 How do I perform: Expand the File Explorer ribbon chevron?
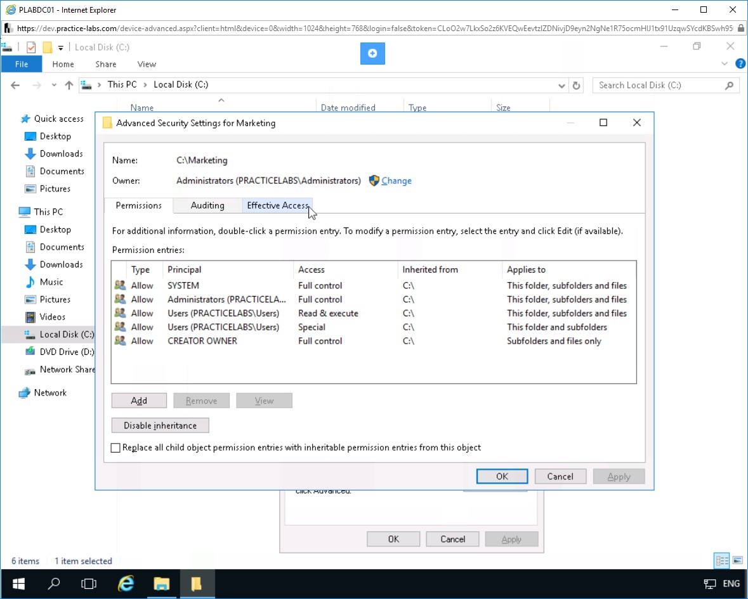point(724,64)
